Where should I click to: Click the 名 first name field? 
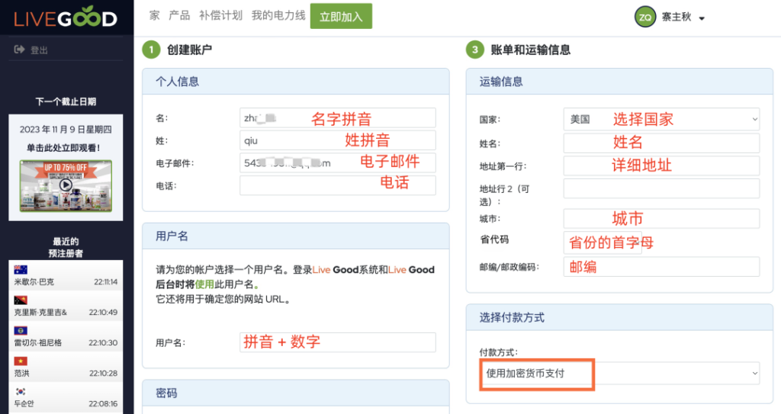click(338, 117)
